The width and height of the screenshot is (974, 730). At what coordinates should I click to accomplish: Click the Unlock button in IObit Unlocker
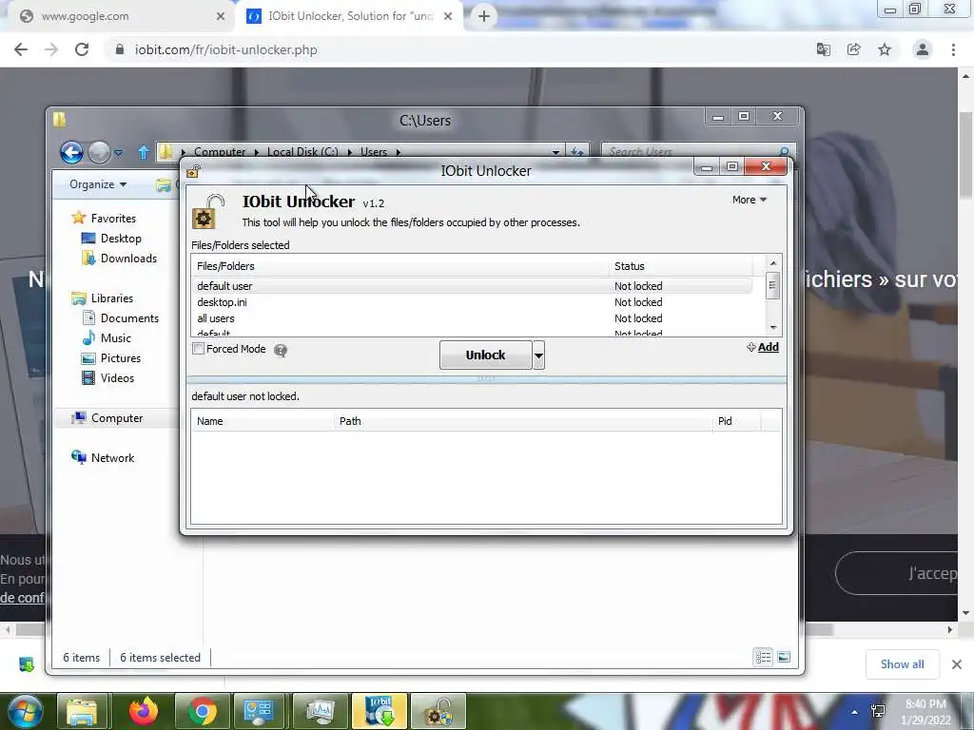485,355
